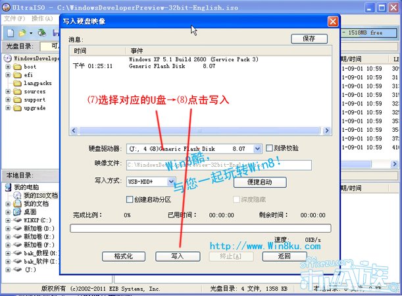Click the 我的电脑 computer icon
Screen dimensions: 402x296
pos(8,187)
